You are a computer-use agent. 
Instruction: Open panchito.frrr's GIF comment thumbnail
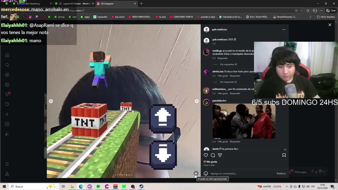point(244,121)
